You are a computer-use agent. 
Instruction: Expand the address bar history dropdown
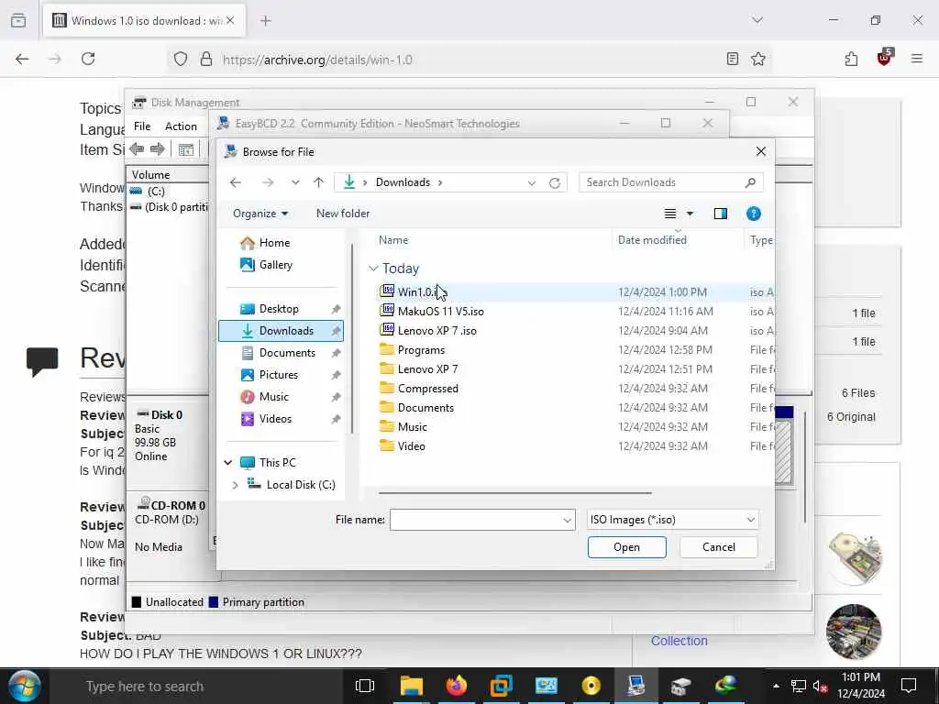[531, 182]
